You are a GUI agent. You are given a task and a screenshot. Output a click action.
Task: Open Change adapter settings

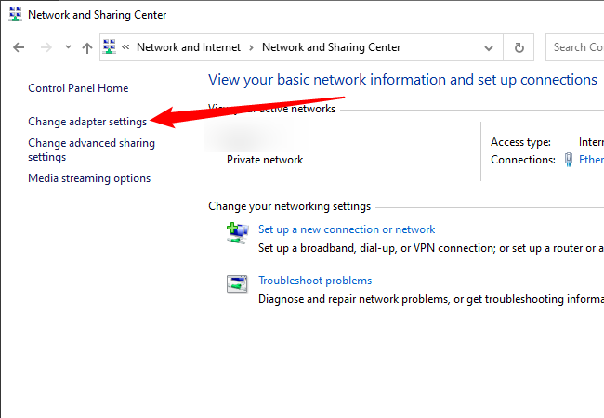pyautogui.click(x=87, y=122)
